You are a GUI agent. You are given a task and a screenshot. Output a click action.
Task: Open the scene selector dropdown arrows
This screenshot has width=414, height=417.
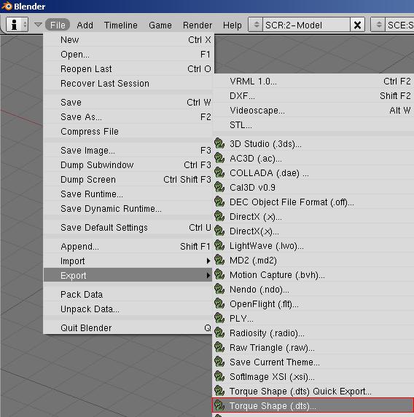pos(378,25)
